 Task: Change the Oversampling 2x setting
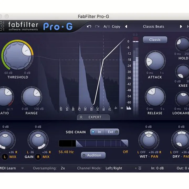pyautogui.click(x=63, y=168)
